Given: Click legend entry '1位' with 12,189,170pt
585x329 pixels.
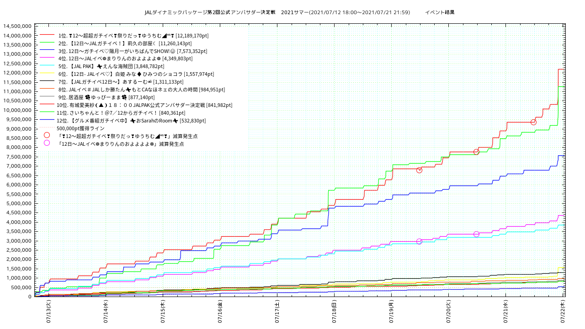Looking at the screenshot, I should (x=133, y=35).
